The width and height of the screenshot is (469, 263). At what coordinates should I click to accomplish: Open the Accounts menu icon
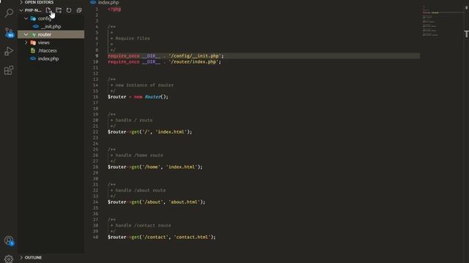click(x=9, y=240)
